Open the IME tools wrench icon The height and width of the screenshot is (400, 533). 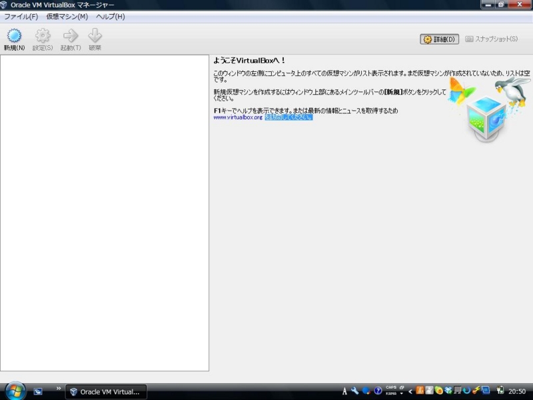(355, 391)
